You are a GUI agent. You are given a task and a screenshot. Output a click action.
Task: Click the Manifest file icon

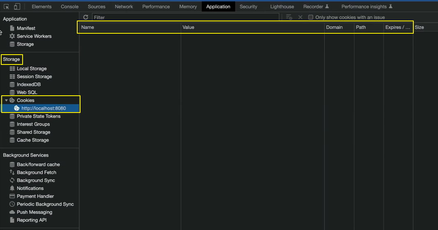point(12,28)
